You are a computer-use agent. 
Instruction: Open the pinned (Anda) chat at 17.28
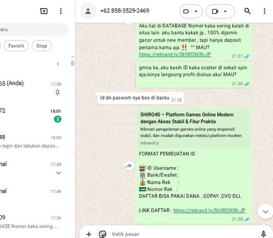(x=34, y=88)
